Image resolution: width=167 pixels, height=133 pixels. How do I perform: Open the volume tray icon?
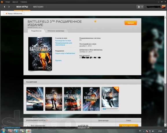[x=153, y=131]
